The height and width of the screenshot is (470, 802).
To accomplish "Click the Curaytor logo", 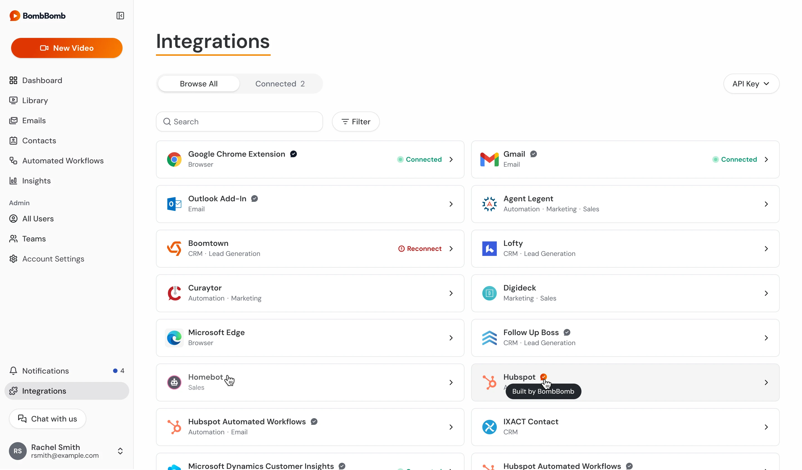I will [174, 293].
